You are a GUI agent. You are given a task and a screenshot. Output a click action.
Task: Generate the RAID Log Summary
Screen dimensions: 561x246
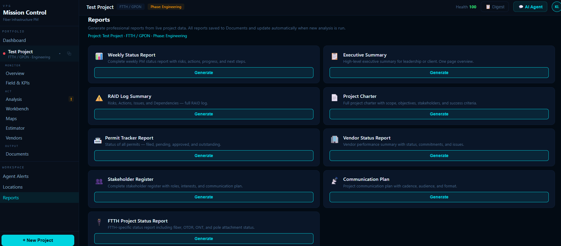coord(204,114)
